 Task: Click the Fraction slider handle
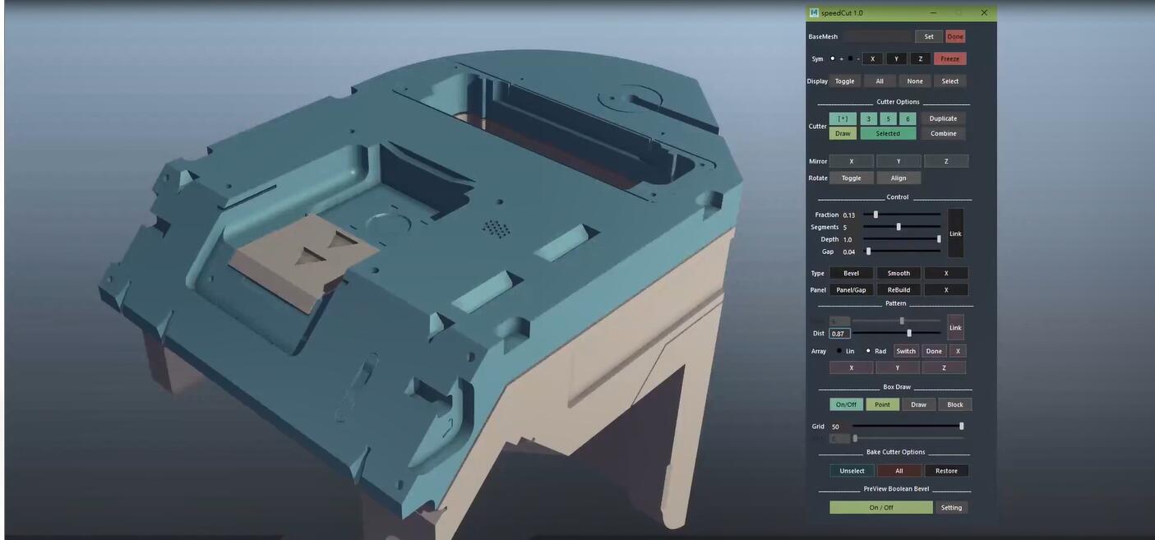[x=875, y=215]
